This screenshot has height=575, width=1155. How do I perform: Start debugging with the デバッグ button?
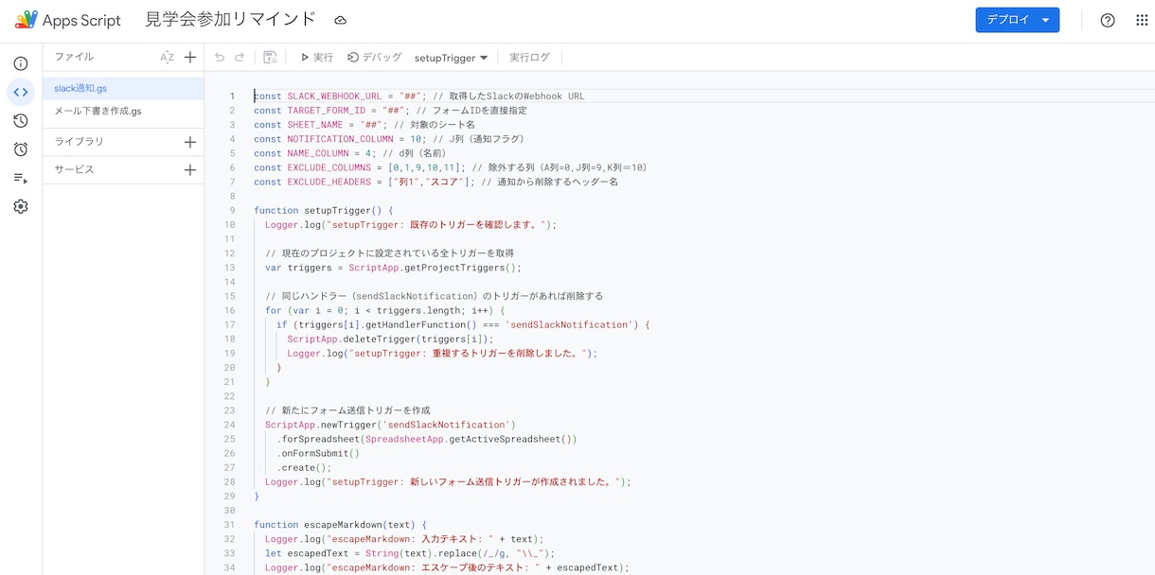click(x=375, y=57)
